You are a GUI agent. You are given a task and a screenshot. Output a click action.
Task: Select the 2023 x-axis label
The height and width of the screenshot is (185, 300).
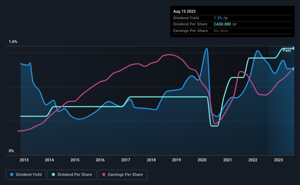pos(278,160)
